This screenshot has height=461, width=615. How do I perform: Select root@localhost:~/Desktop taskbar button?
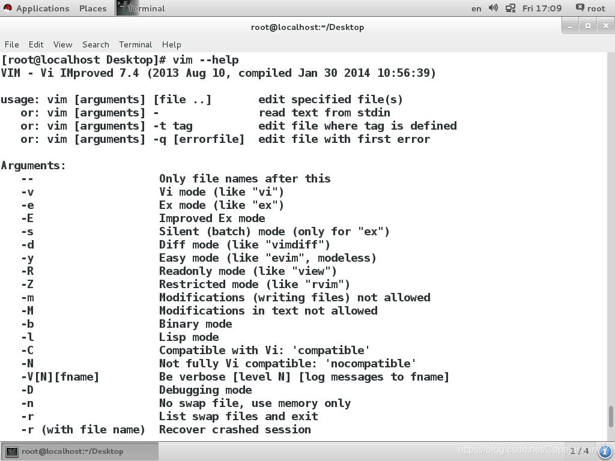(80, 451)
